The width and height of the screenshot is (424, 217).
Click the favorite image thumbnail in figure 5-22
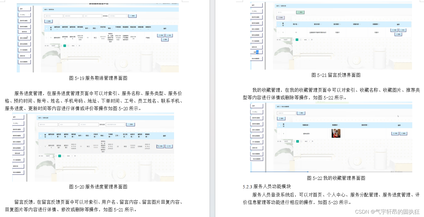coord(336,133)
